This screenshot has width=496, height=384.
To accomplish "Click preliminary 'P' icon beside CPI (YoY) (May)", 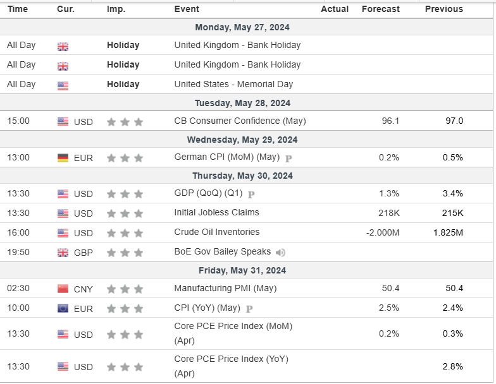I will (x=249, y=309).
